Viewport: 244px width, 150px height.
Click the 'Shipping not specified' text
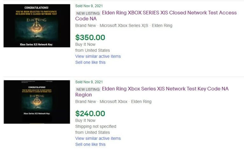coord(96,126)
